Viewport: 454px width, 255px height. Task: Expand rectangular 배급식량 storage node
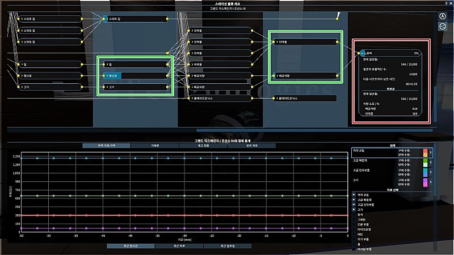[x=277, y=75]
